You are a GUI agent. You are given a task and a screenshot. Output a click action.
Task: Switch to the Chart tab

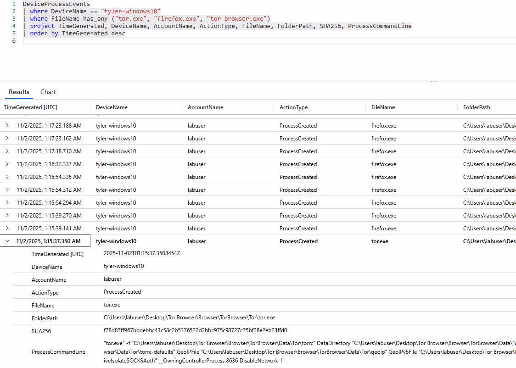tap(48, 92)
